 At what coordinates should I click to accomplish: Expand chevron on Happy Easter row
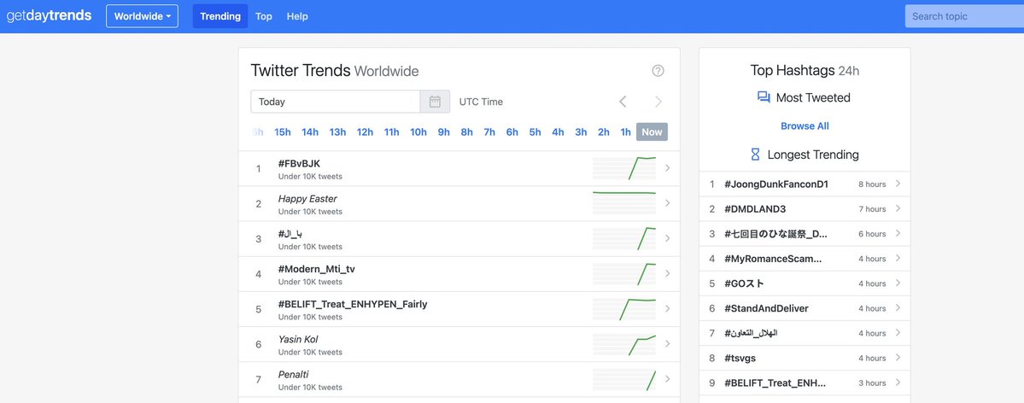click(667, 203)
